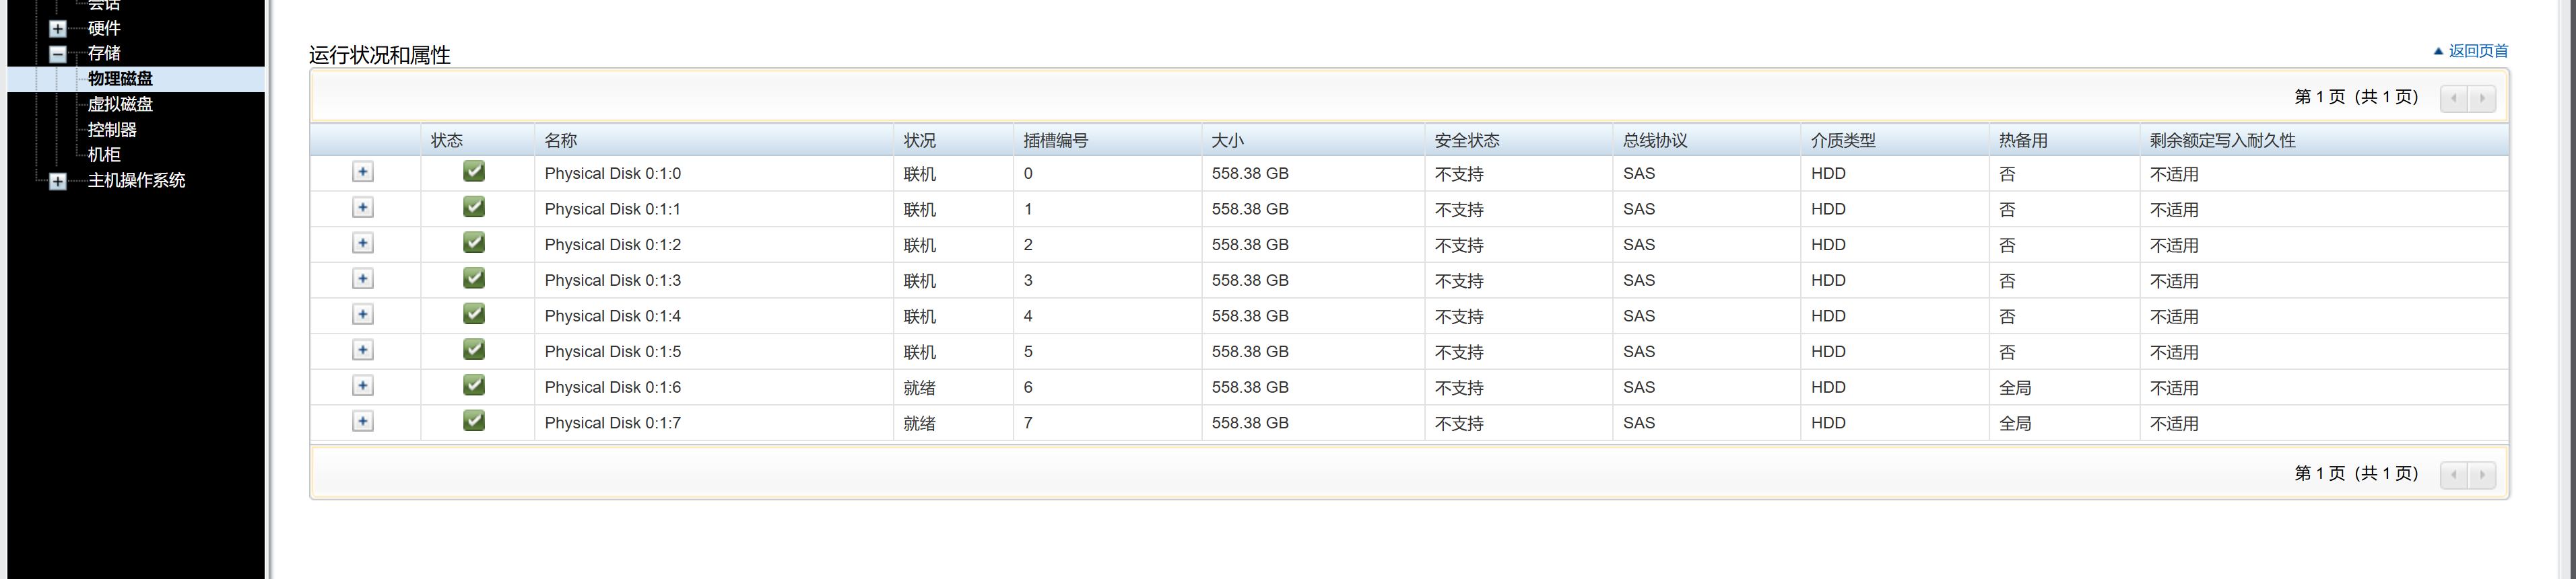
Task: Click the 运行状况和属性 section heading
Action: (x=380, y=55)
